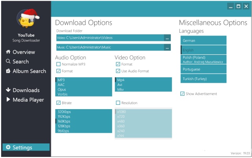Select AAC in the audio format list
The height and width of the screenshot is (158, 252).
[x=61, y=85]
